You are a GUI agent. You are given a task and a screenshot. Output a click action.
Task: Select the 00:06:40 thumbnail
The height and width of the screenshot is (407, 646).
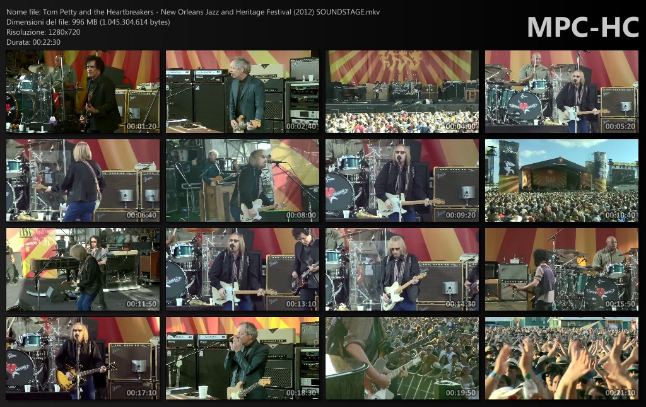coord(83,181)
